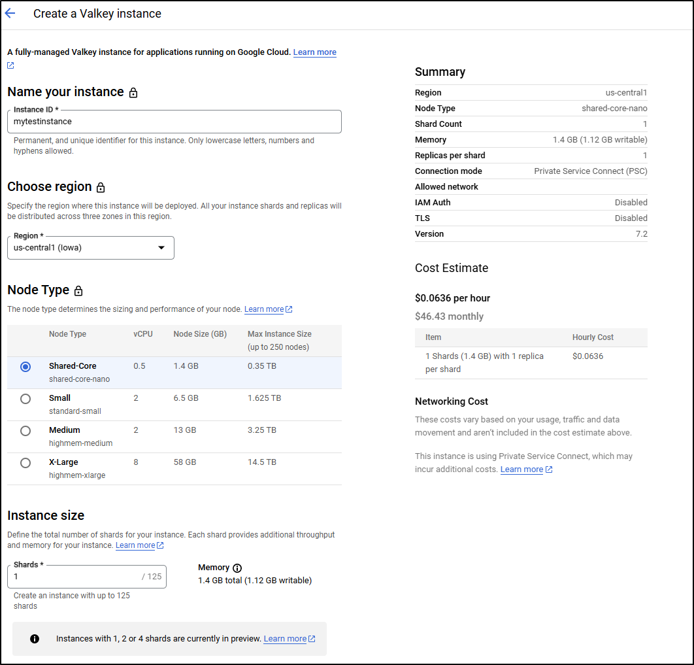
Task: Click the Shards input field
Action: coord(87,577)
